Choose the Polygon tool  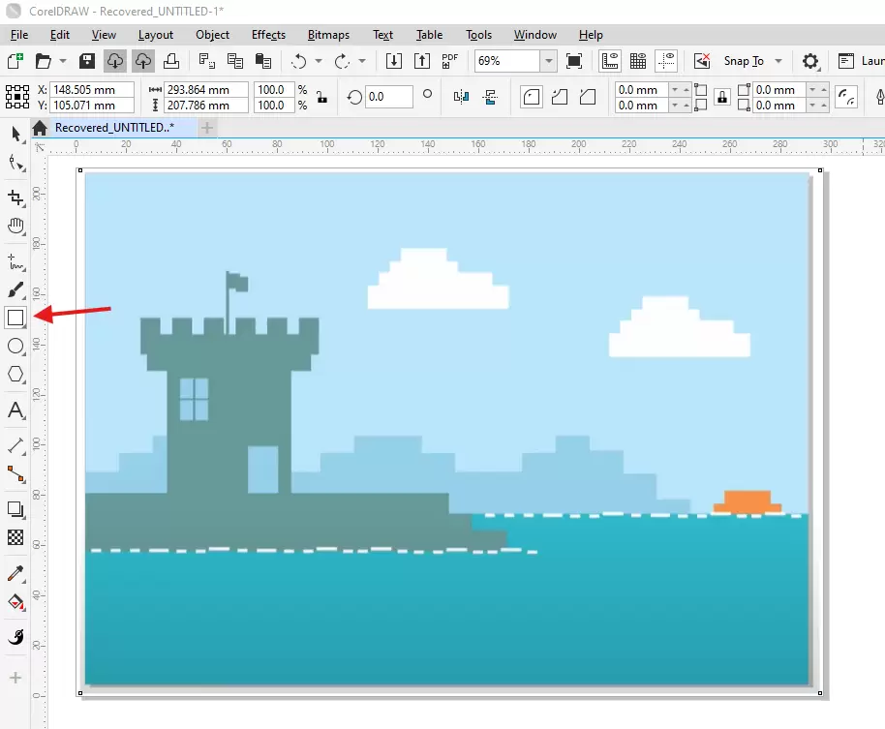(x=15, y=374)
